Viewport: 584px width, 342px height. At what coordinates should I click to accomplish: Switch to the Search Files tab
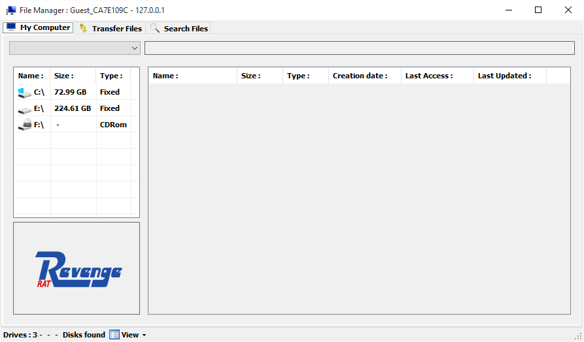179,29
